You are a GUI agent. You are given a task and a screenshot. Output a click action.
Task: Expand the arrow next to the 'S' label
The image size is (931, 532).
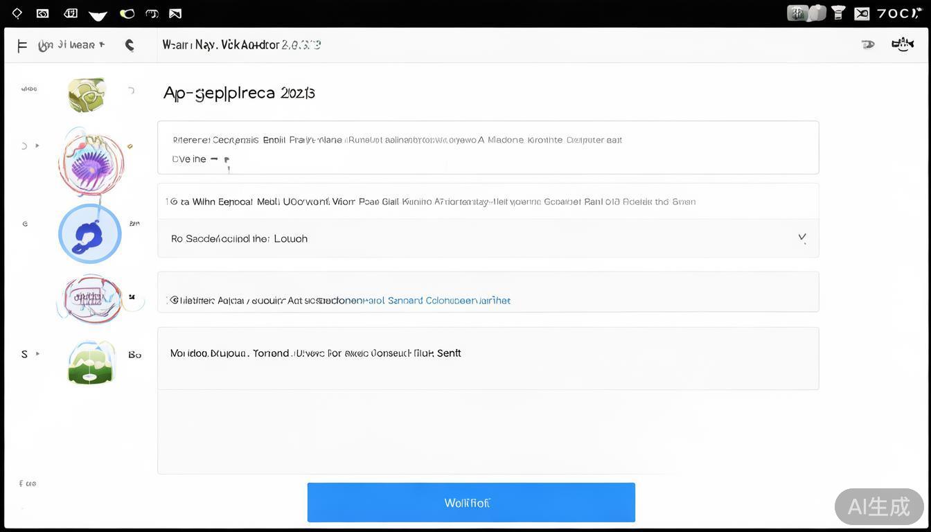[x=37, y=354]
